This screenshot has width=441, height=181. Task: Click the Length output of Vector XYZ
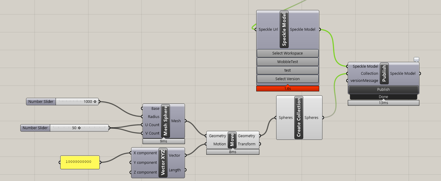(x=175, y=170)
